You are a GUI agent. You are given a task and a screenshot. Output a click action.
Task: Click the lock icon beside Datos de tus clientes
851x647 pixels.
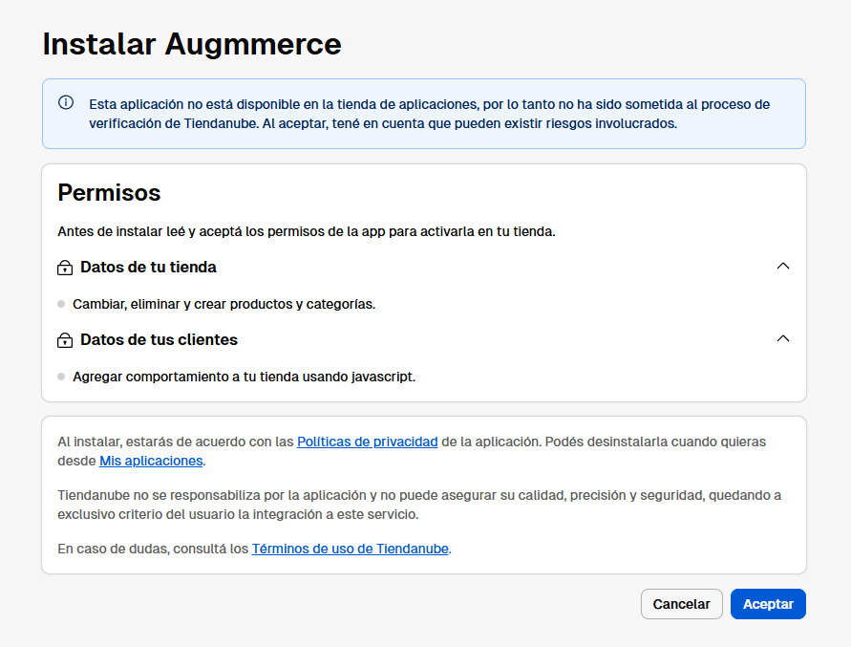click(65, 340)
